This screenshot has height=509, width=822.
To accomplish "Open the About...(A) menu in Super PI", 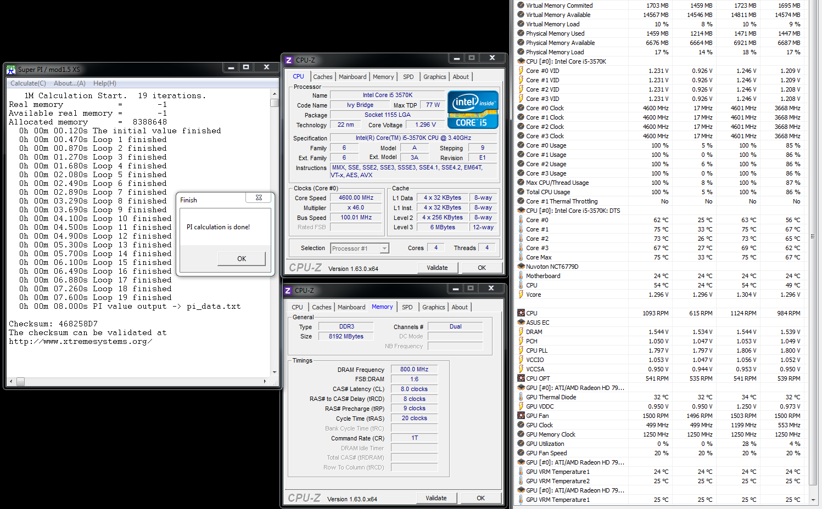I will pos(70,83).
